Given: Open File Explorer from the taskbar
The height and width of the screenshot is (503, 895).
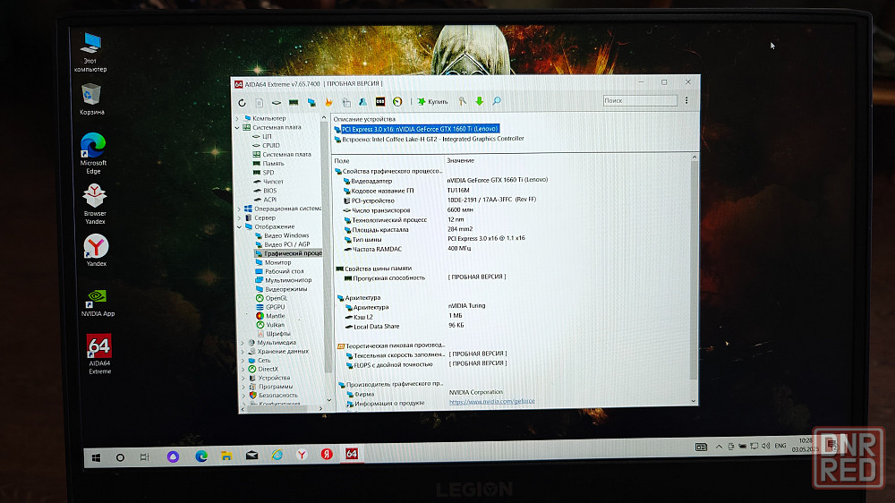Looking at the screenshot, I should [x=226, y=456].
